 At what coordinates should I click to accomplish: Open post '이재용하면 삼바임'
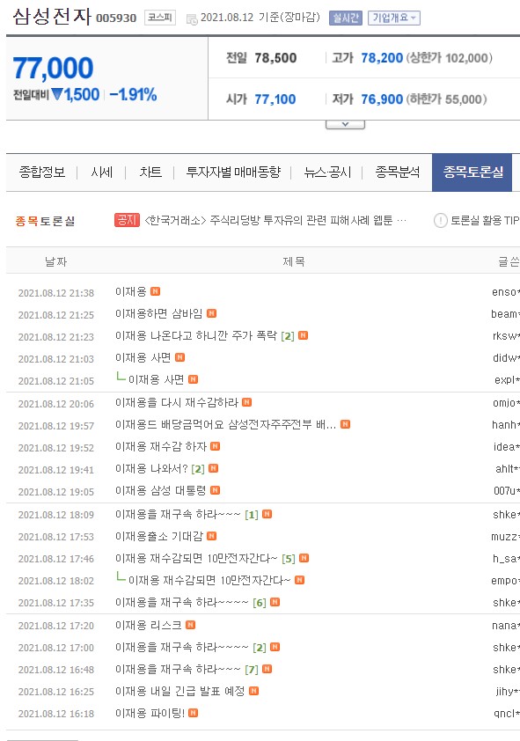[x=159, y=313]
